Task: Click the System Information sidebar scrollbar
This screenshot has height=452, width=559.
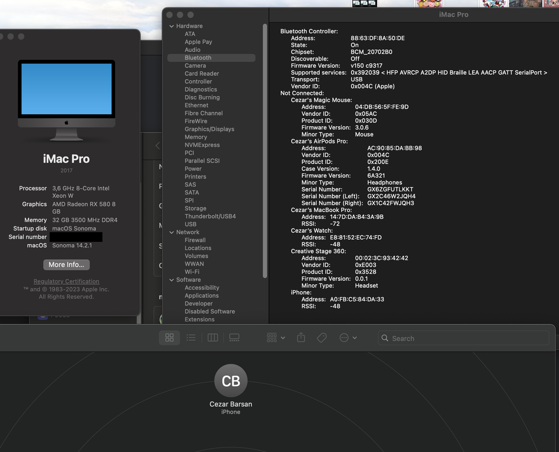Action: [265, 151]
